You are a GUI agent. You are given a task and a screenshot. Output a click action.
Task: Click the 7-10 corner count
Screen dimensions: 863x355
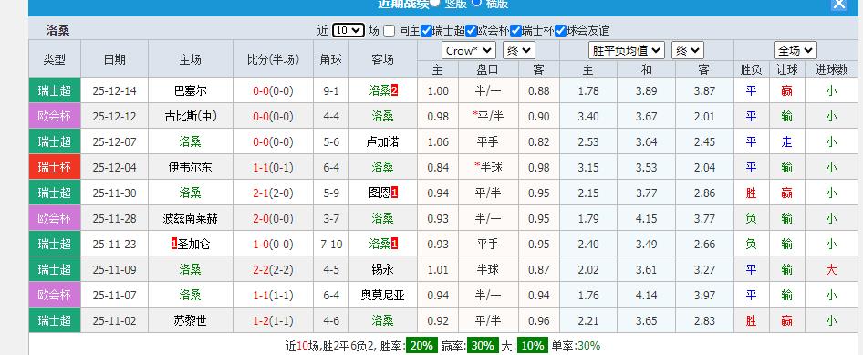click(331, 245)
